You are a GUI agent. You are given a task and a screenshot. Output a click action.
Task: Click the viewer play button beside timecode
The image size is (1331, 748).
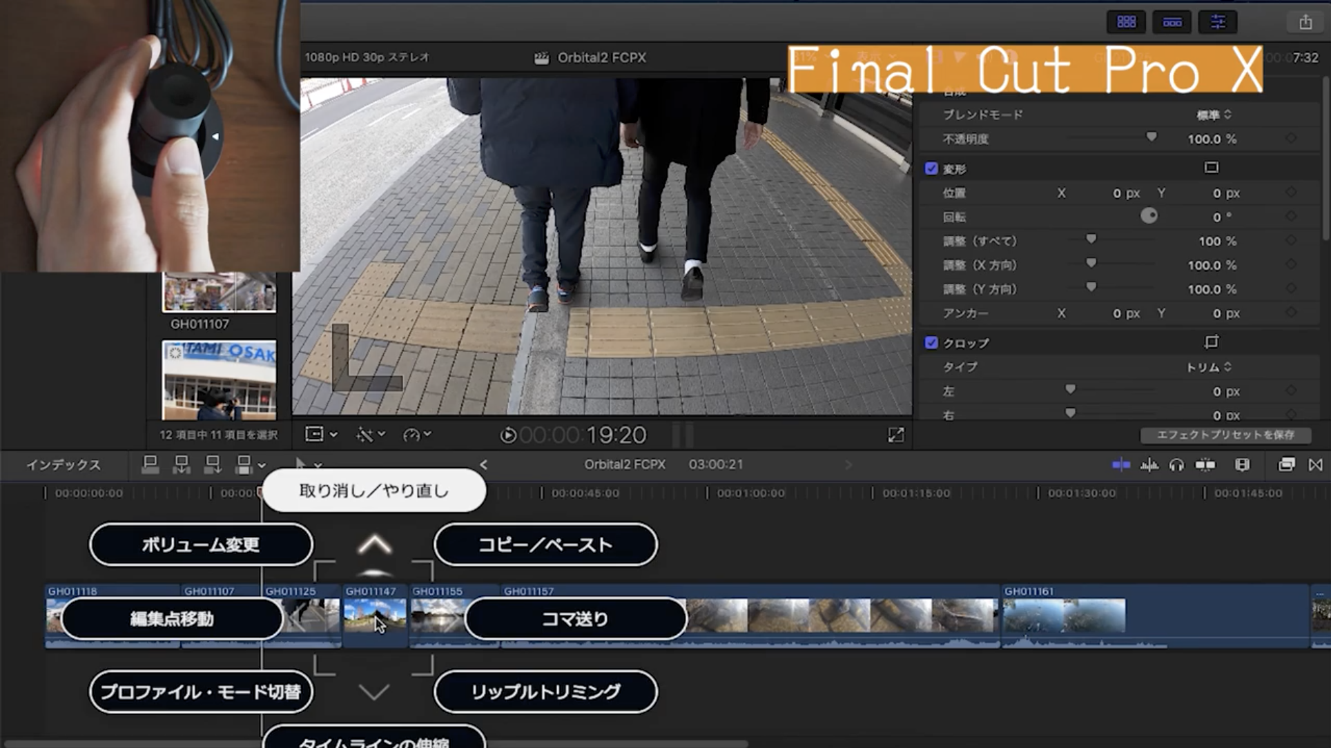(508, 435)
